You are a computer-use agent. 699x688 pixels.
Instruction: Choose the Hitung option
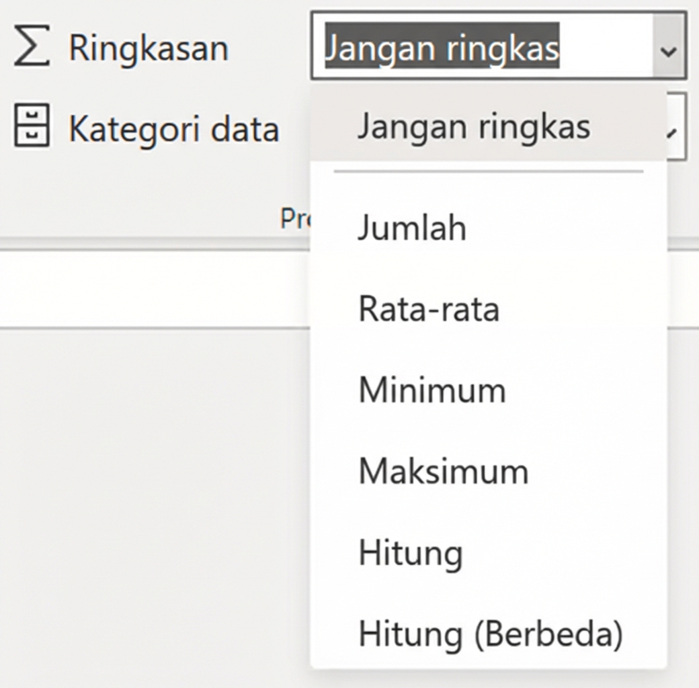411,553
